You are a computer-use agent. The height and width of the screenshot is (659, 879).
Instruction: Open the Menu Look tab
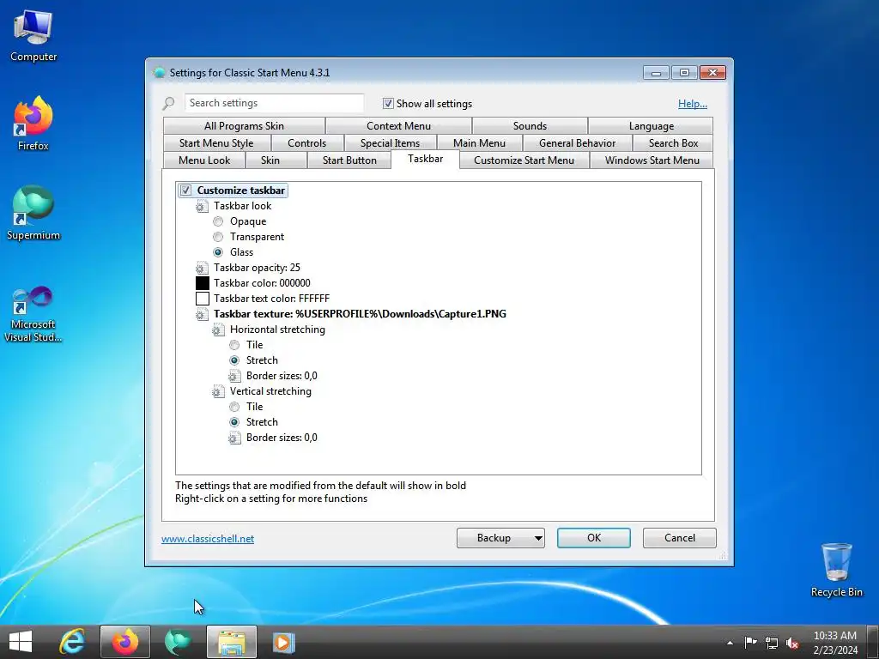pos(204,160)
